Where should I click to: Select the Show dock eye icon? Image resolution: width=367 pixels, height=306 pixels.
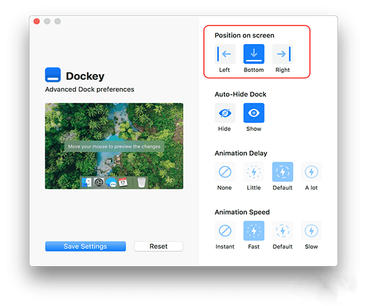coord(254,113)
